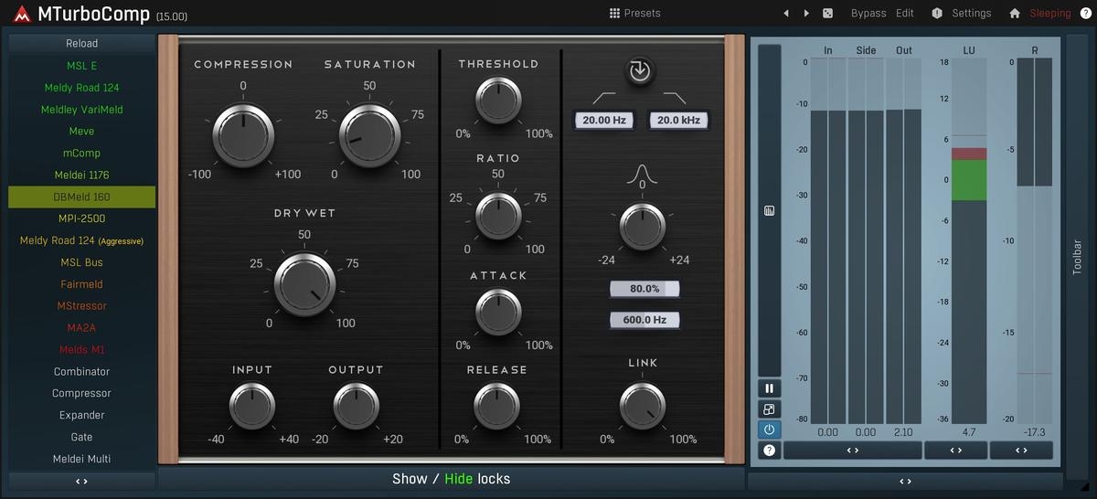
Task: Expand the In/Side/Out meter arrows
Action: 852,451
